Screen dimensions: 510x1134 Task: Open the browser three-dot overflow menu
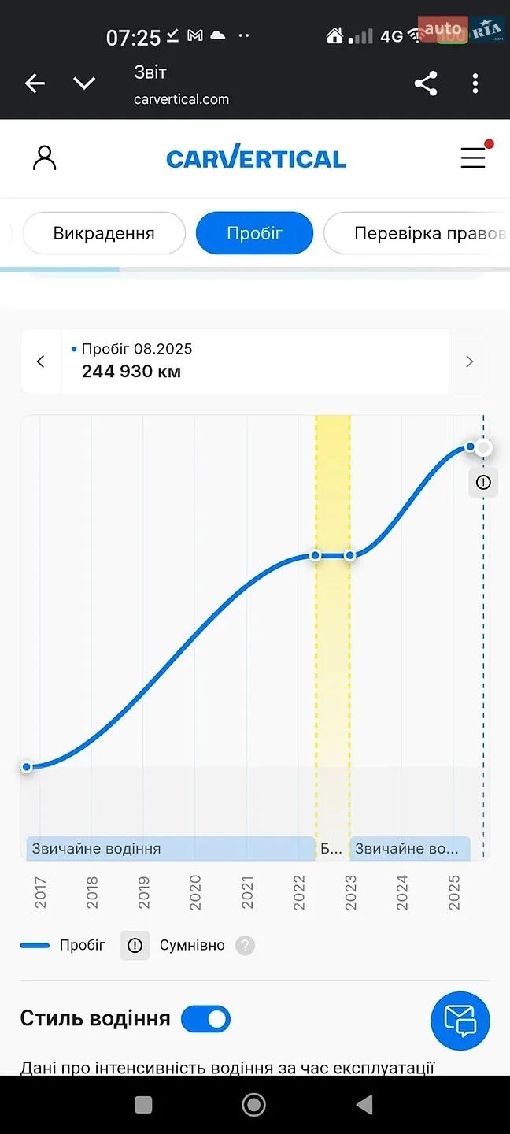(475, 83)
